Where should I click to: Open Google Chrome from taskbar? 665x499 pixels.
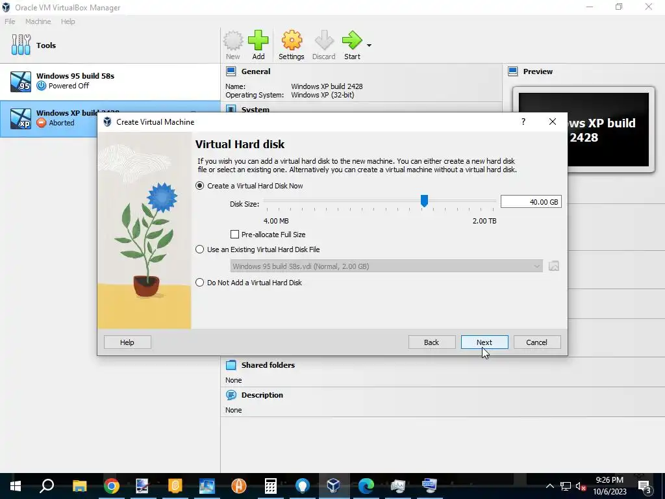[x=111, y=486]
